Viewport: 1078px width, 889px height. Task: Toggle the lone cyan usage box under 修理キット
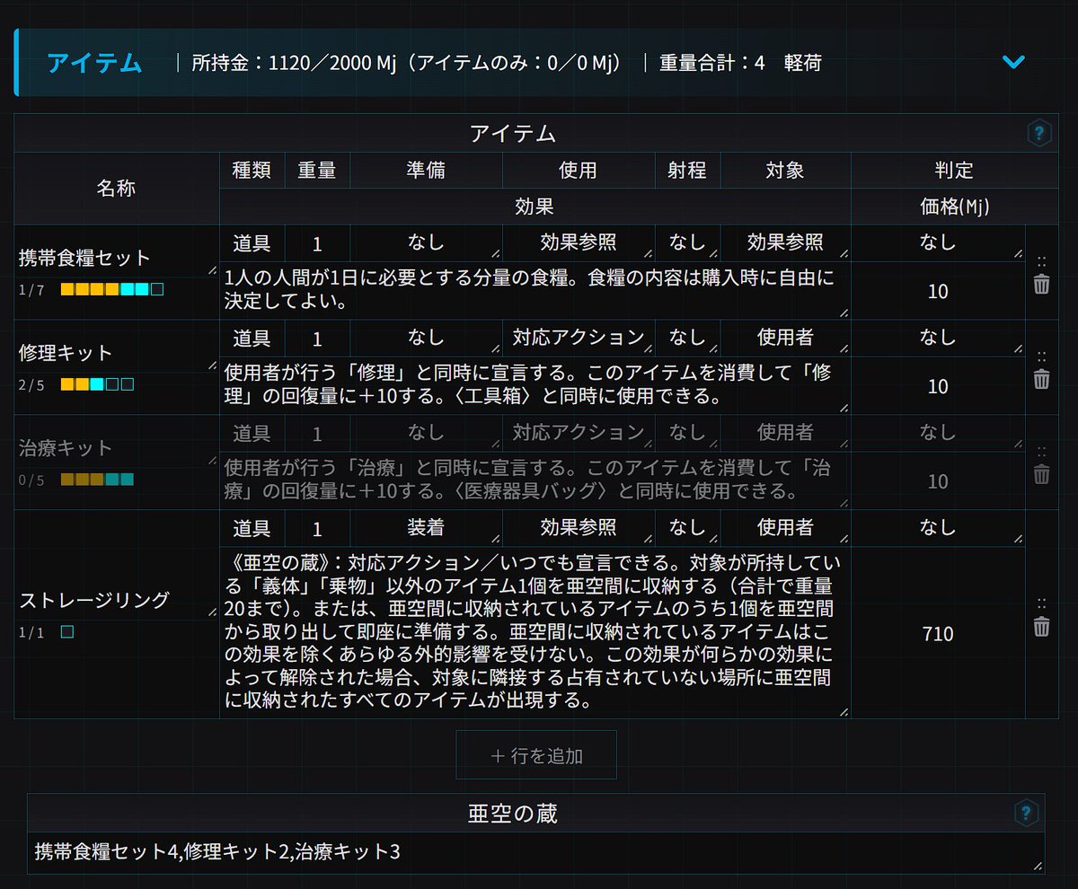(97, 384)
